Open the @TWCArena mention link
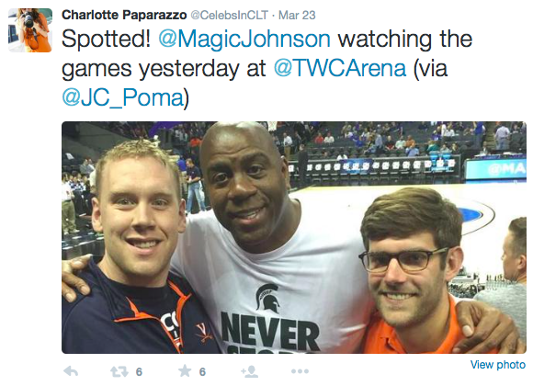The image size is (533, 386). (340, 68)
